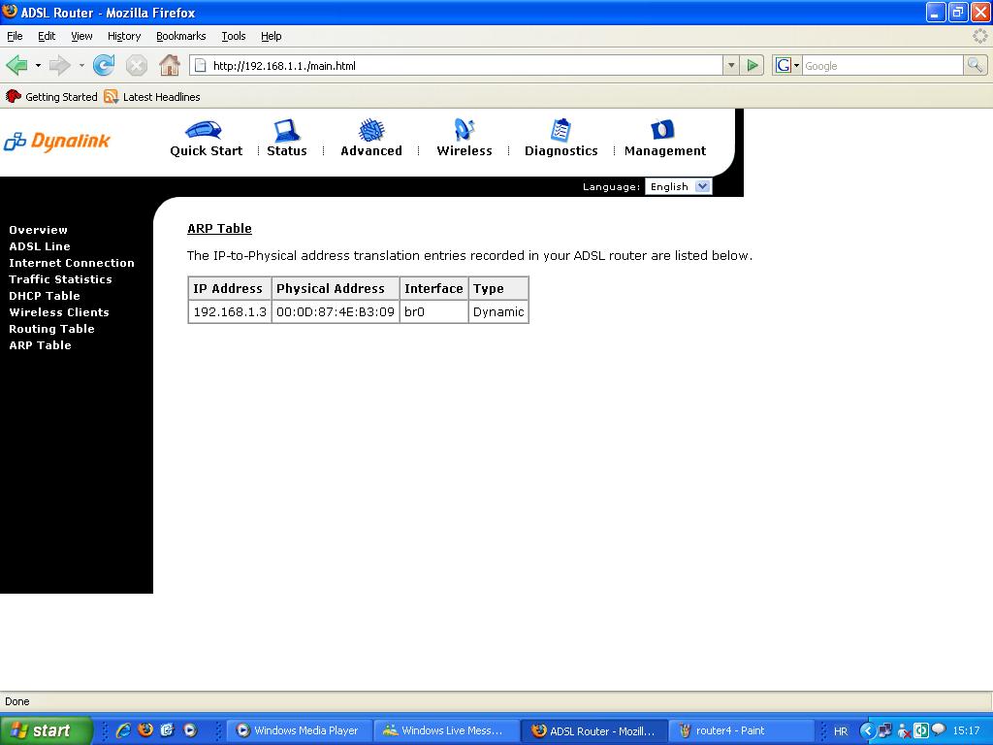Viewport: 993px width, 745px height.
Task: Click the green Go arrow
Action: [x=753, y=65]
